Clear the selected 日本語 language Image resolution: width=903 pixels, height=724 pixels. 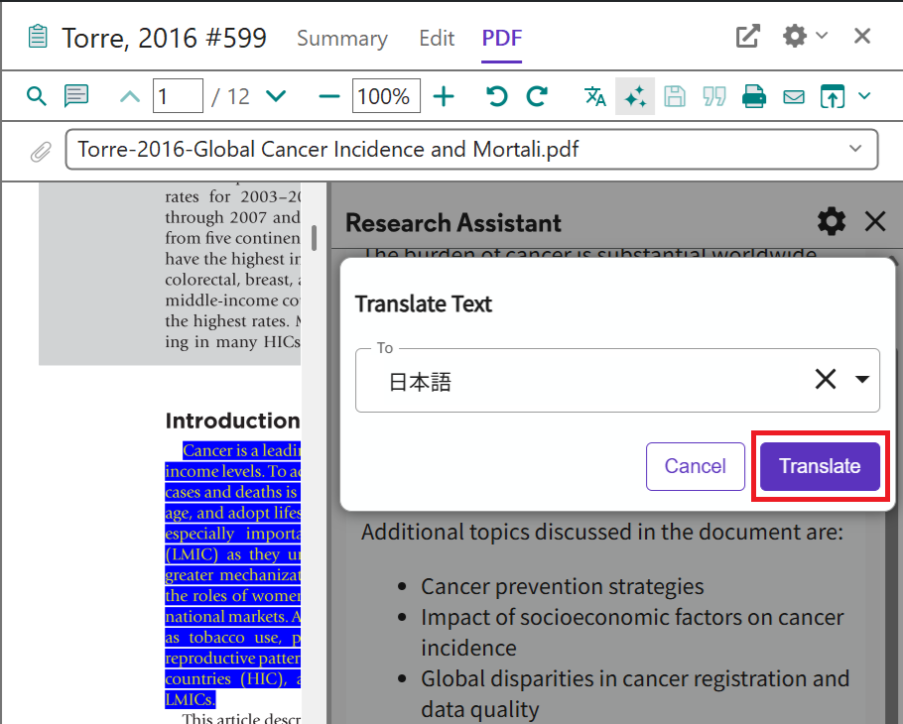click(826, 379)
